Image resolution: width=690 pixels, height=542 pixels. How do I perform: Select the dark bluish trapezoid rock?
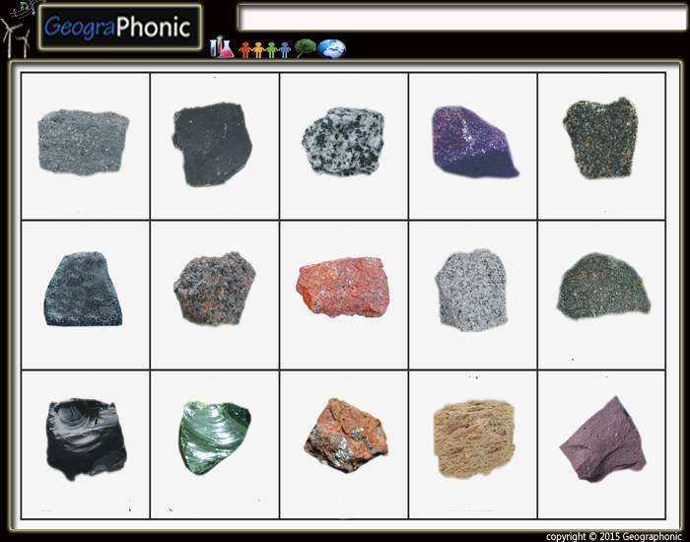tap(83, 289)
